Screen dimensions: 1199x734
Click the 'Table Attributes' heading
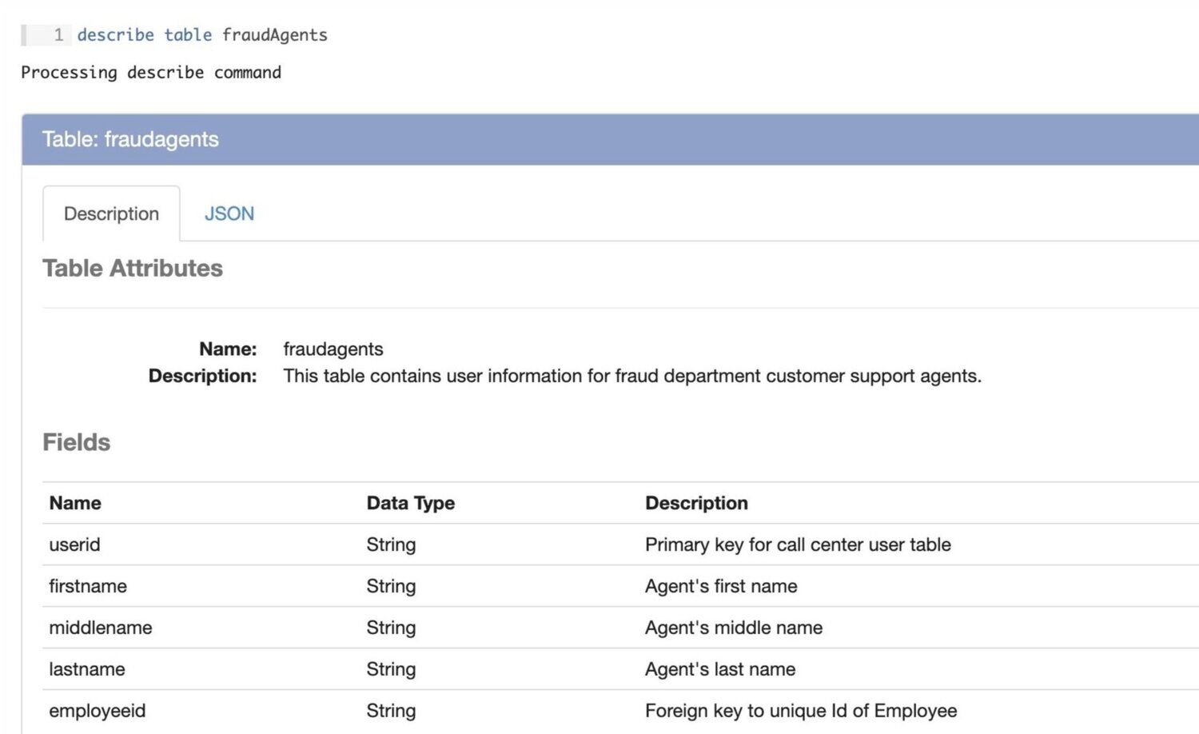click(133, 268)
